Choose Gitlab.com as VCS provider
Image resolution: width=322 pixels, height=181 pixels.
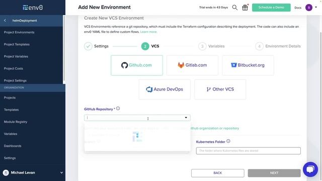coord(192,65)
